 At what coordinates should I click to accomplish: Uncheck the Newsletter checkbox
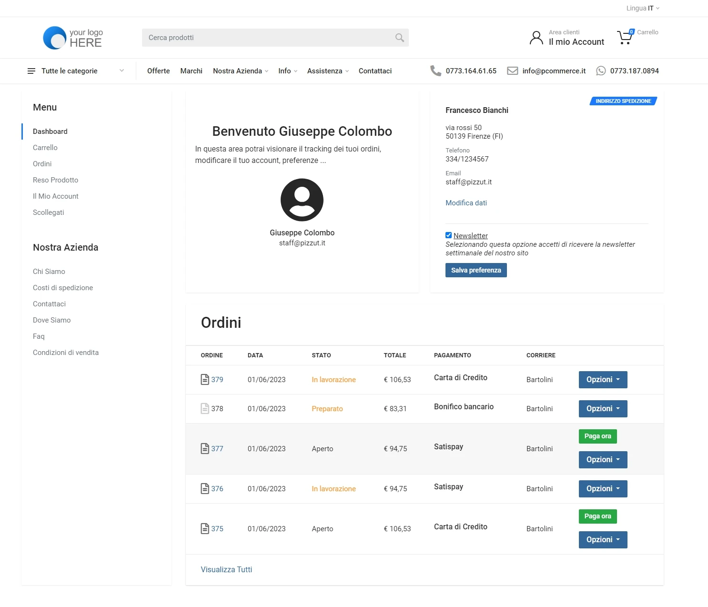448,235
